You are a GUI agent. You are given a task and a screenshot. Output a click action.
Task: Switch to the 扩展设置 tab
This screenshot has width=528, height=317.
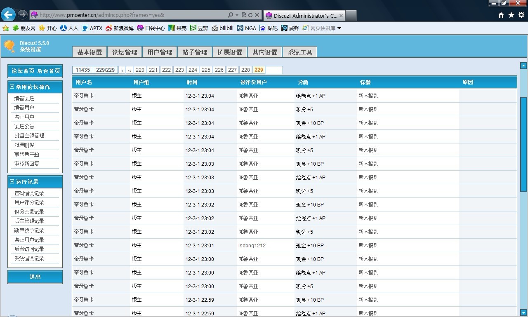coord(230,52)
